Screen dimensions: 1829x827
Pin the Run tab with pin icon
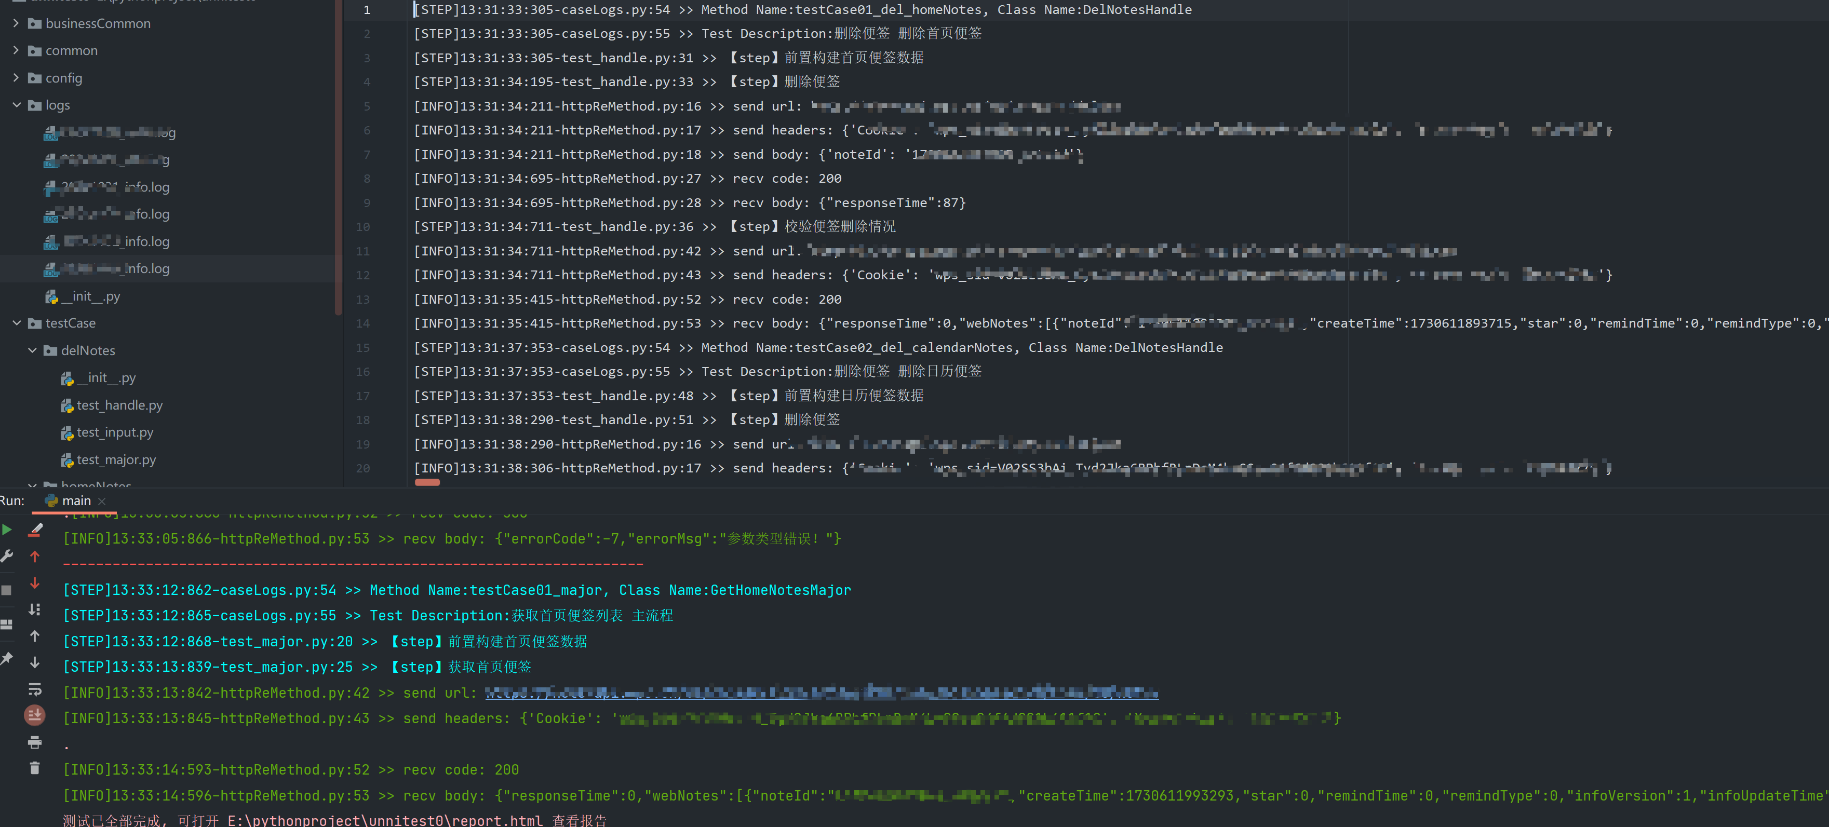pos(6,659)
